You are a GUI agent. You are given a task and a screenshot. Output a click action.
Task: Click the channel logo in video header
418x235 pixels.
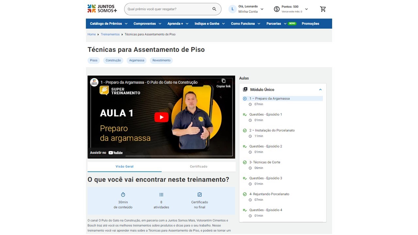[94, 82]
